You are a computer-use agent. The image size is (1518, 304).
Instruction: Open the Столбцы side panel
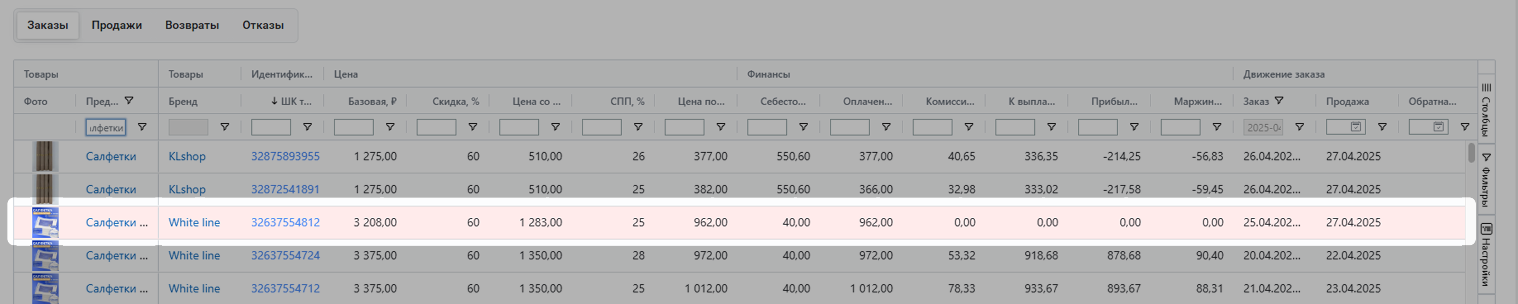pyautogui.click(x=1486, y=108)
